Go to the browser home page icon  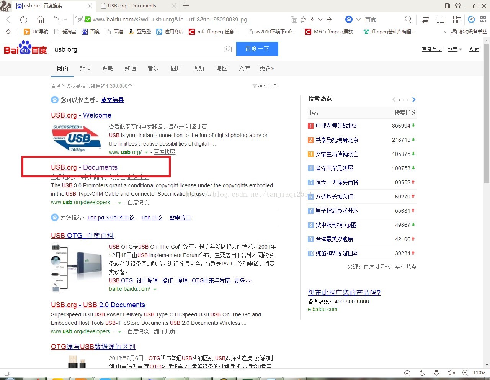point(41,20)
